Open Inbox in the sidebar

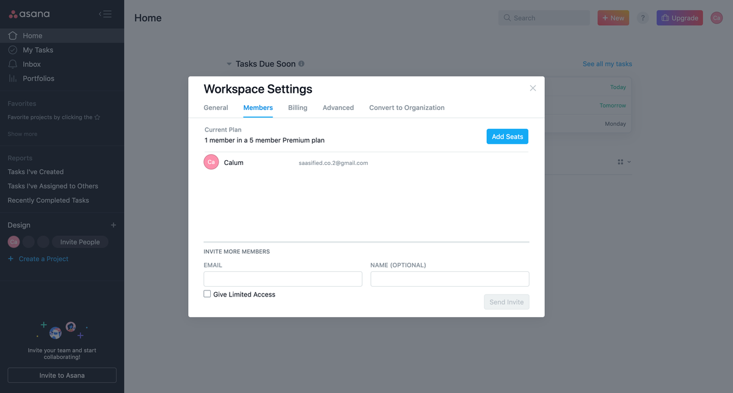click(x=62, y=64)
